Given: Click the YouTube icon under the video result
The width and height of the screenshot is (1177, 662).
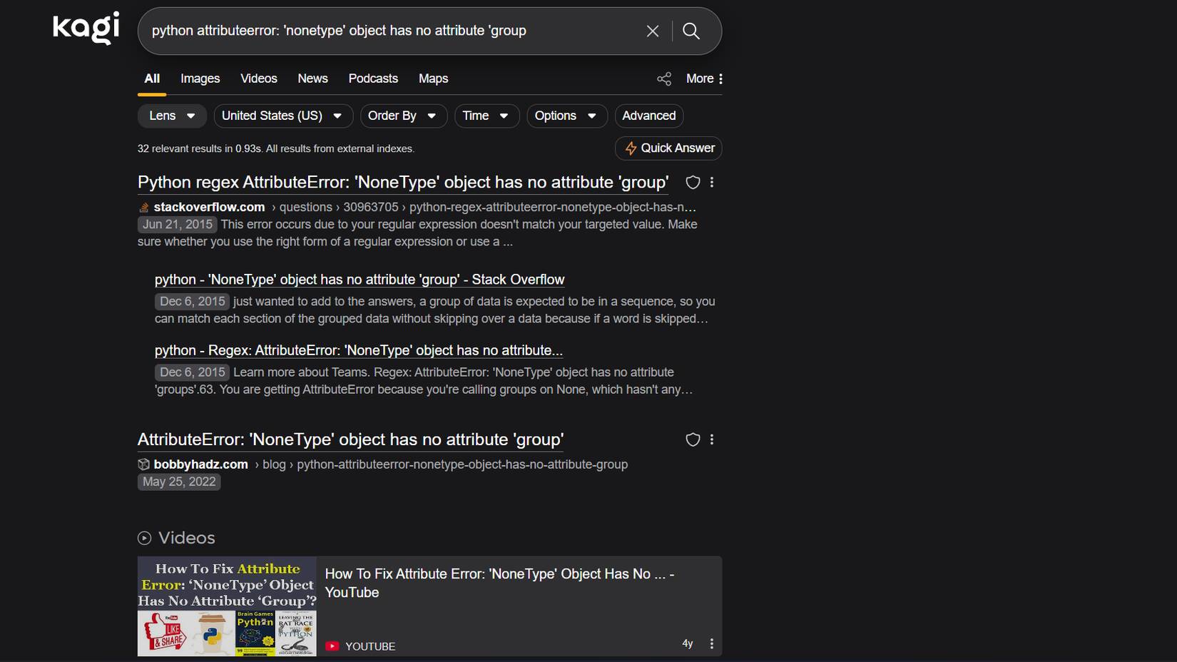Looking at the screenshot, I should [332, 646].
